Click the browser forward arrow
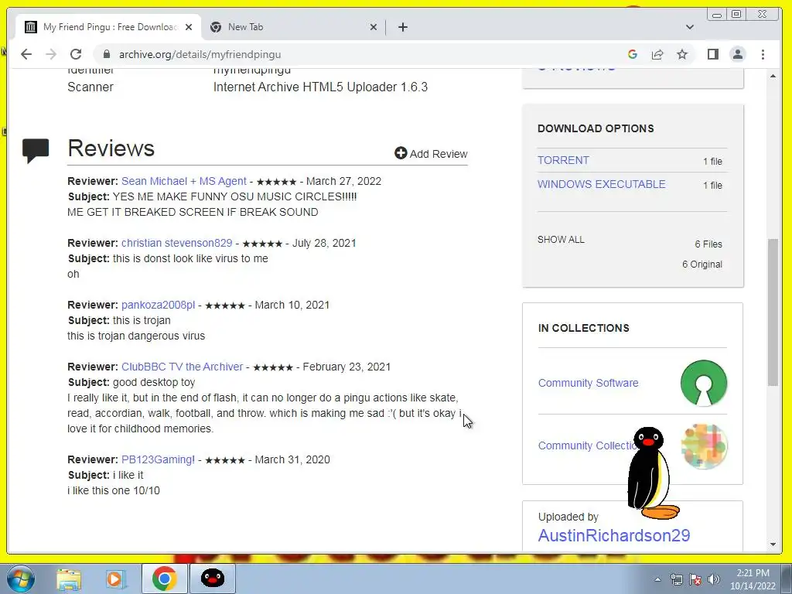 point(51,54)
